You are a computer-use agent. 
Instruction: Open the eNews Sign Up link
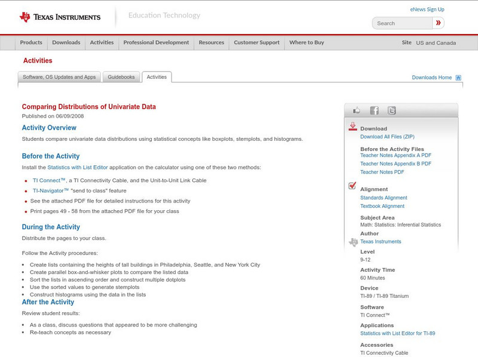coord(427,10)
